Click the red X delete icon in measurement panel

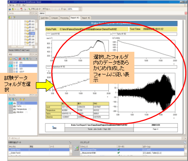20,59
